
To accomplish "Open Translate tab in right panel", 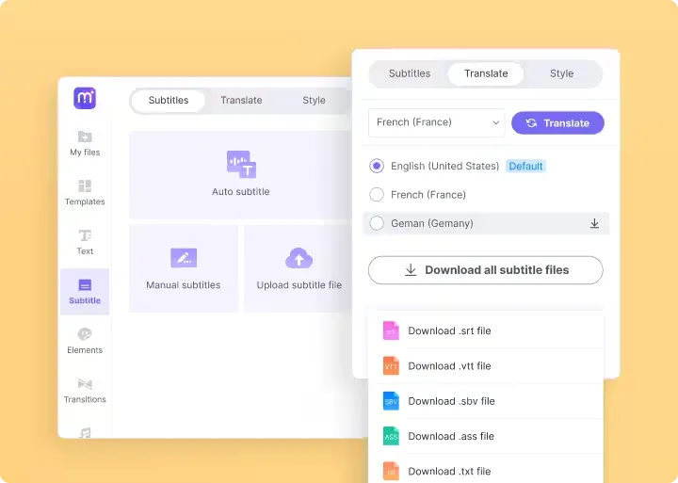I will [x=486, y=73].
